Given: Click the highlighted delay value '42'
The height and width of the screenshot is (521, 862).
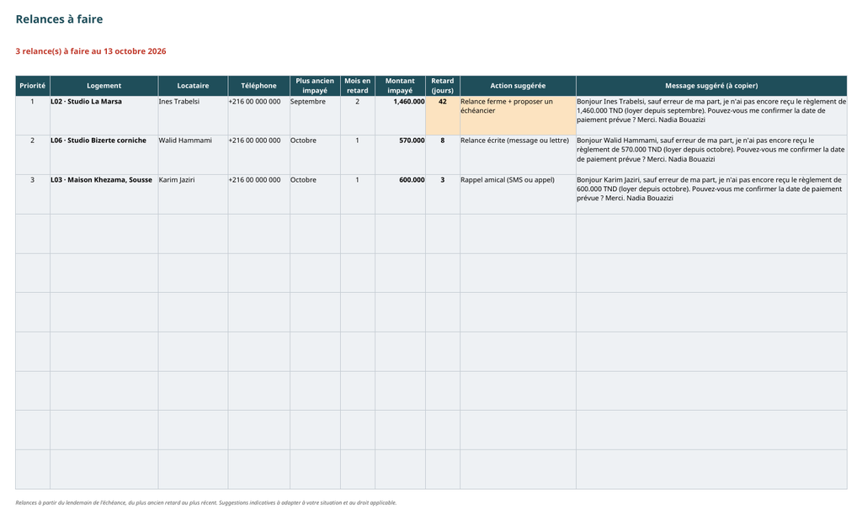Looking at the screenshot, I should [443, 116].
